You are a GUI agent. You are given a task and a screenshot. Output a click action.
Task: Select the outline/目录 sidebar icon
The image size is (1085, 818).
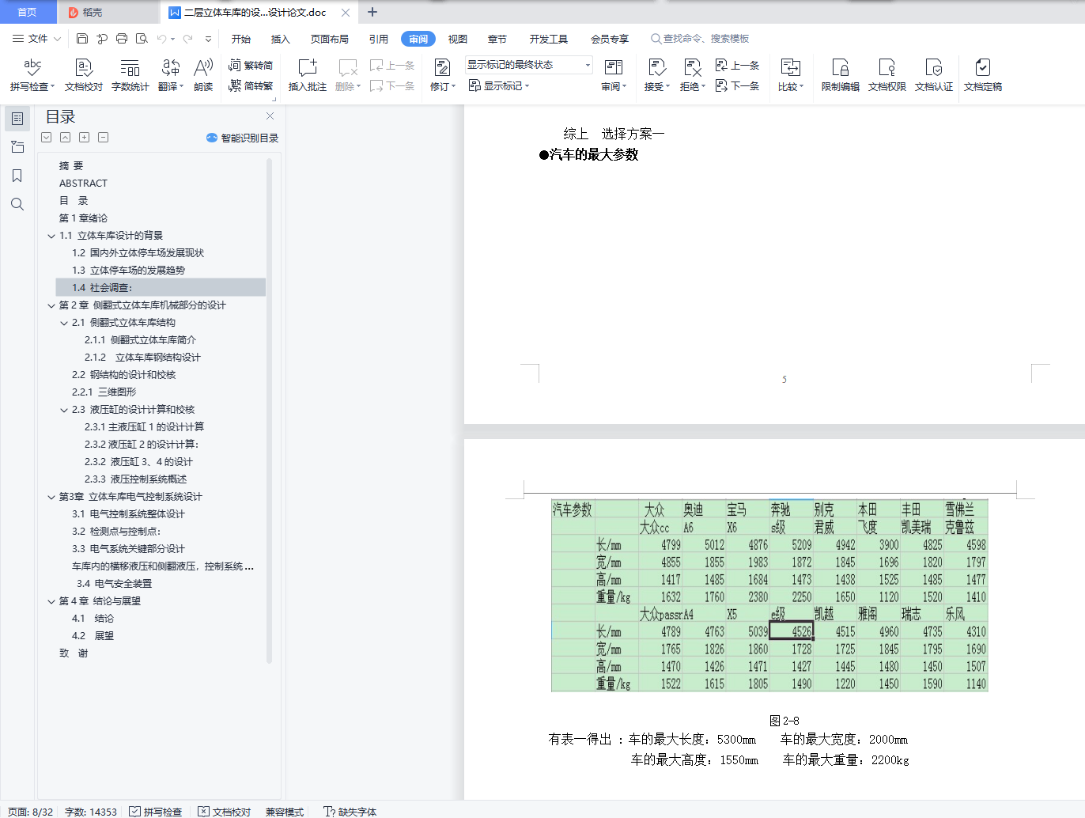[17, 119]
